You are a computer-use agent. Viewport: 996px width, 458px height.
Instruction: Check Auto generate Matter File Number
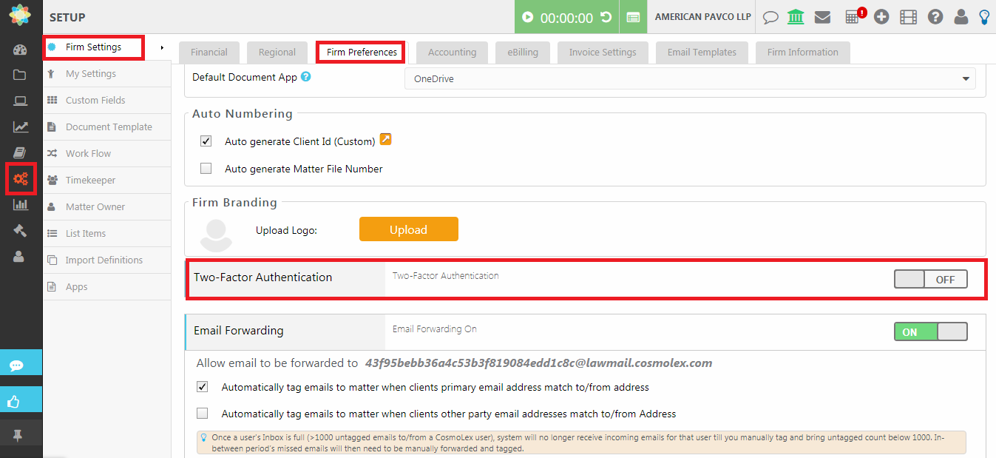[206, 169]
